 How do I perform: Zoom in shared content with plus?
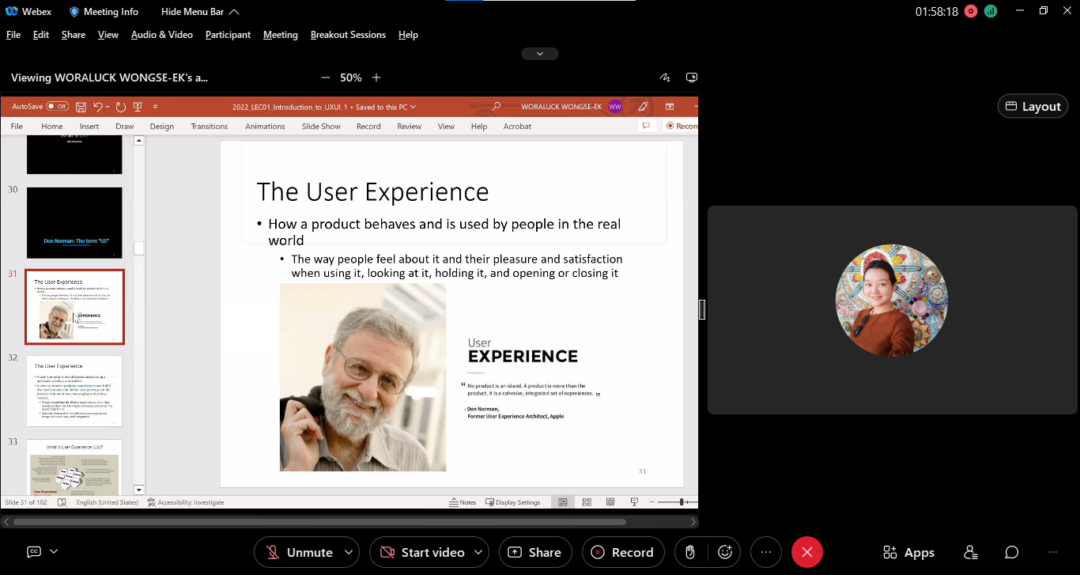376,78
